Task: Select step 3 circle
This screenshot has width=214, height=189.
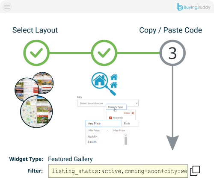Action: pos(172,53)
